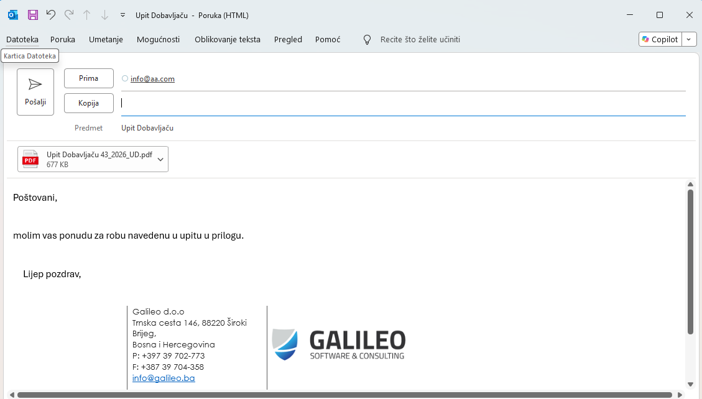Focus the Kopija address input field
Viewport: 702px width, 399px height.
click(x=404, y=103)
